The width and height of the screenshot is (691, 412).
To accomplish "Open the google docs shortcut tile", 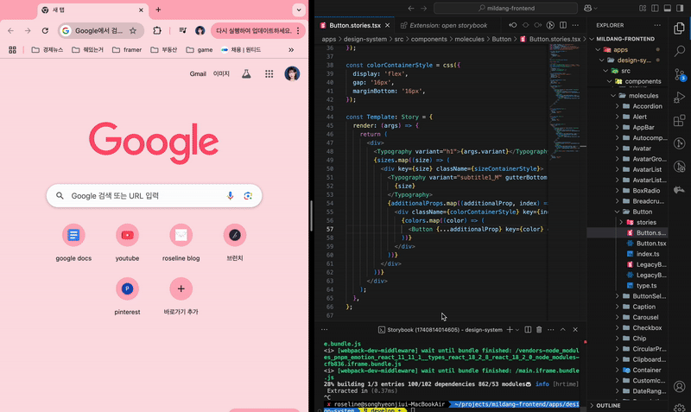I will pos(73,244).
